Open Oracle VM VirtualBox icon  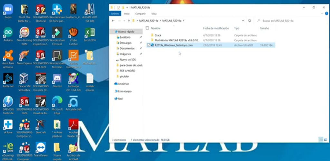(x=24, y=79)
